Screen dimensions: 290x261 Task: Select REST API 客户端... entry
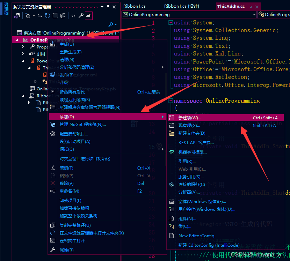point(196,143)
